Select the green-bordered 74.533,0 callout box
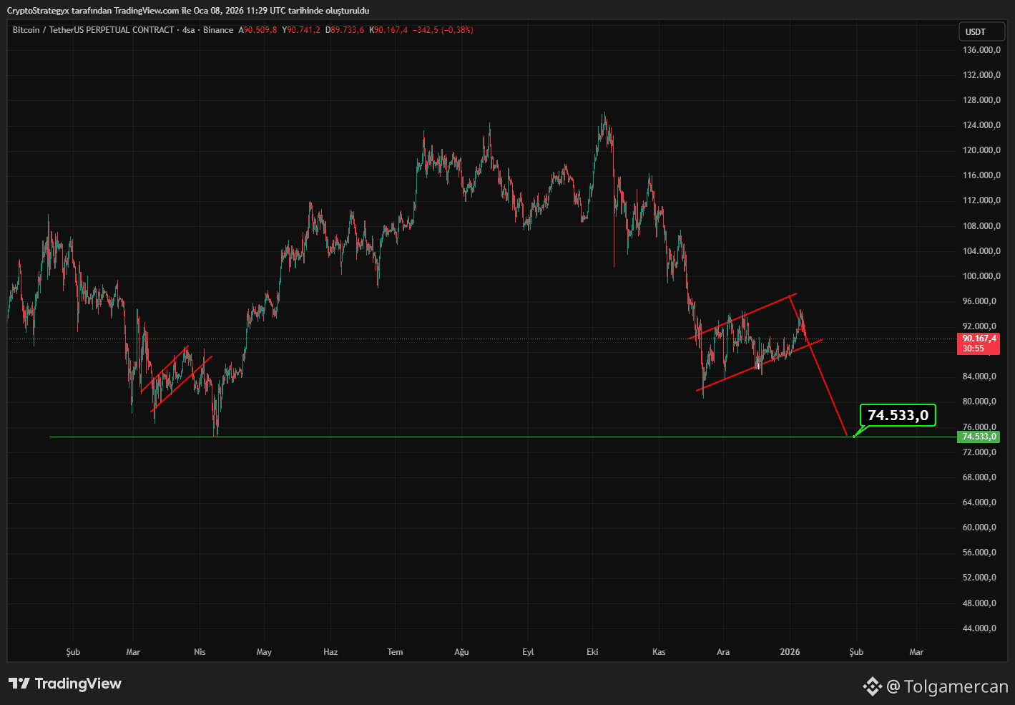Image resolution: width=1015 pixels, height=705 pixels. tap(898, 415)
